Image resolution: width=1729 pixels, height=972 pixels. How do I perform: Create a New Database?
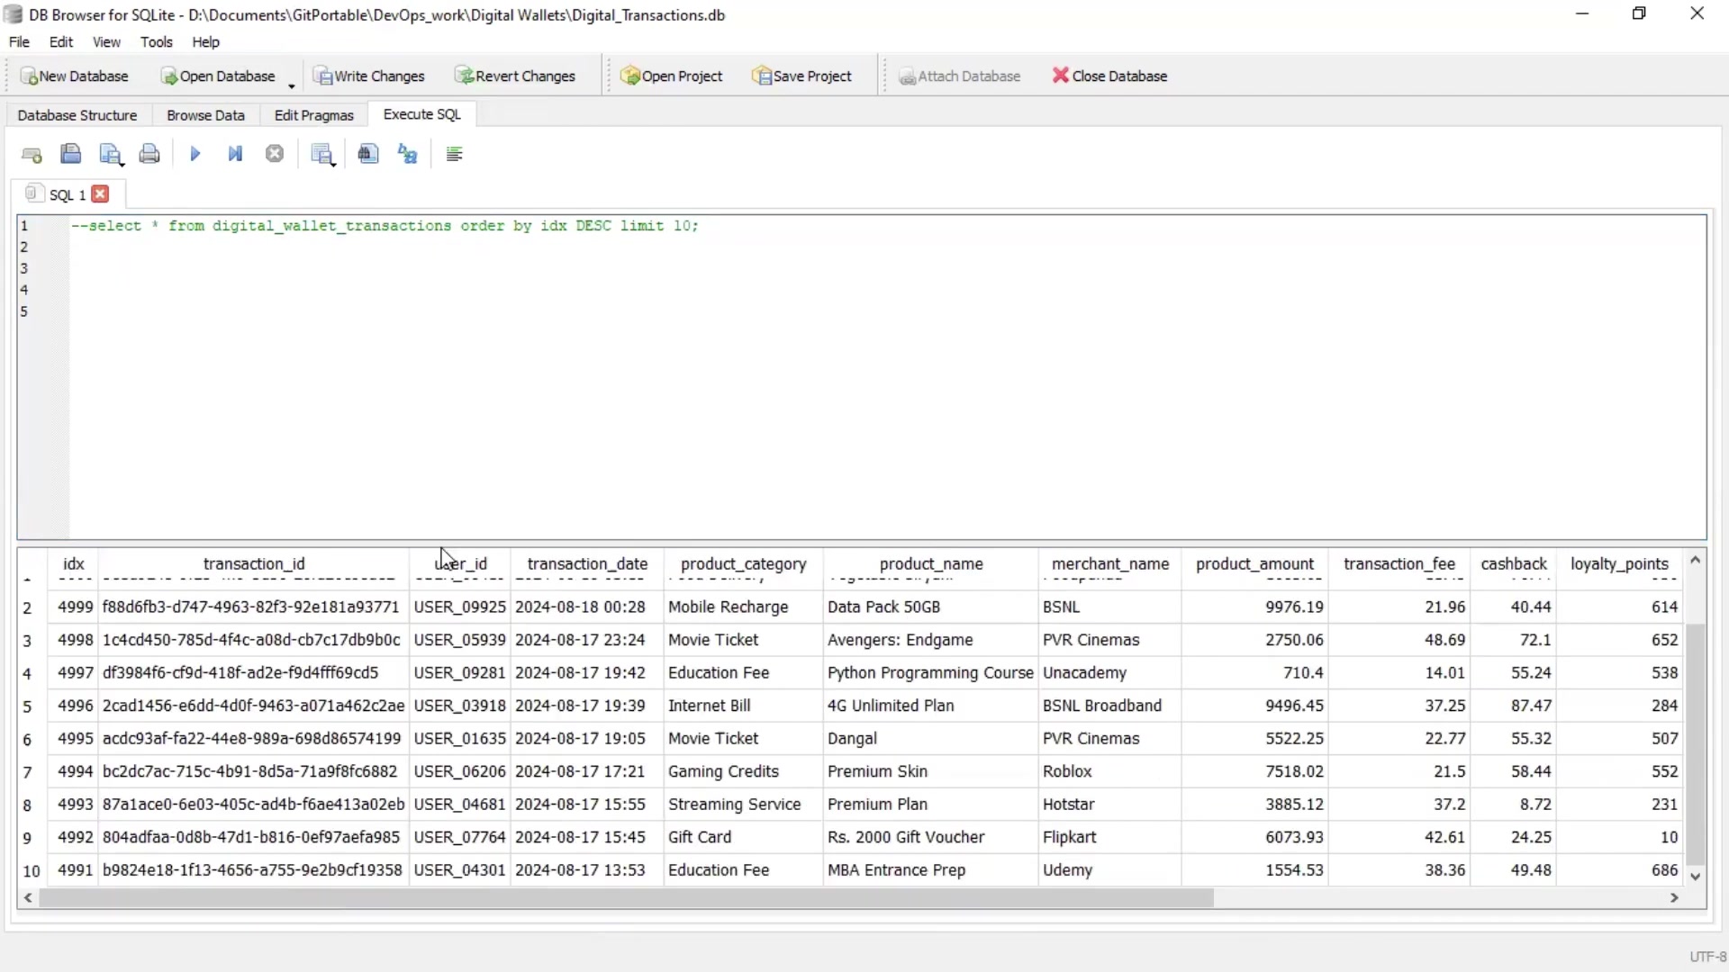point(76,76)
